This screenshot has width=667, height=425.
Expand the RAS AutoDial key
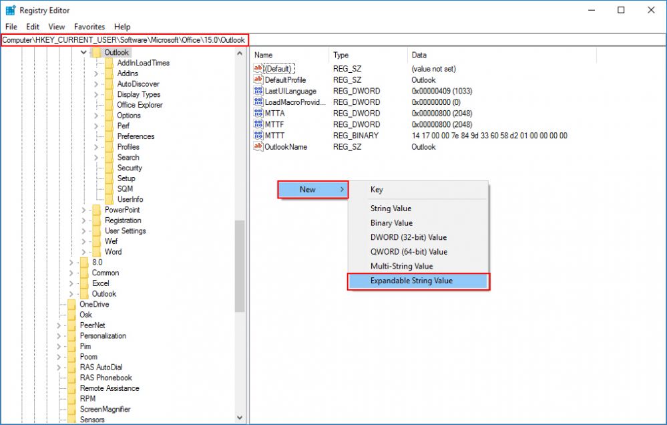(59, 367)
